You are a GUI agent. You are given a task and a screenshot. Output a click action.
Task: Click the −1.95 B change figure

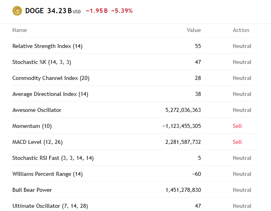tap(97, 11)
